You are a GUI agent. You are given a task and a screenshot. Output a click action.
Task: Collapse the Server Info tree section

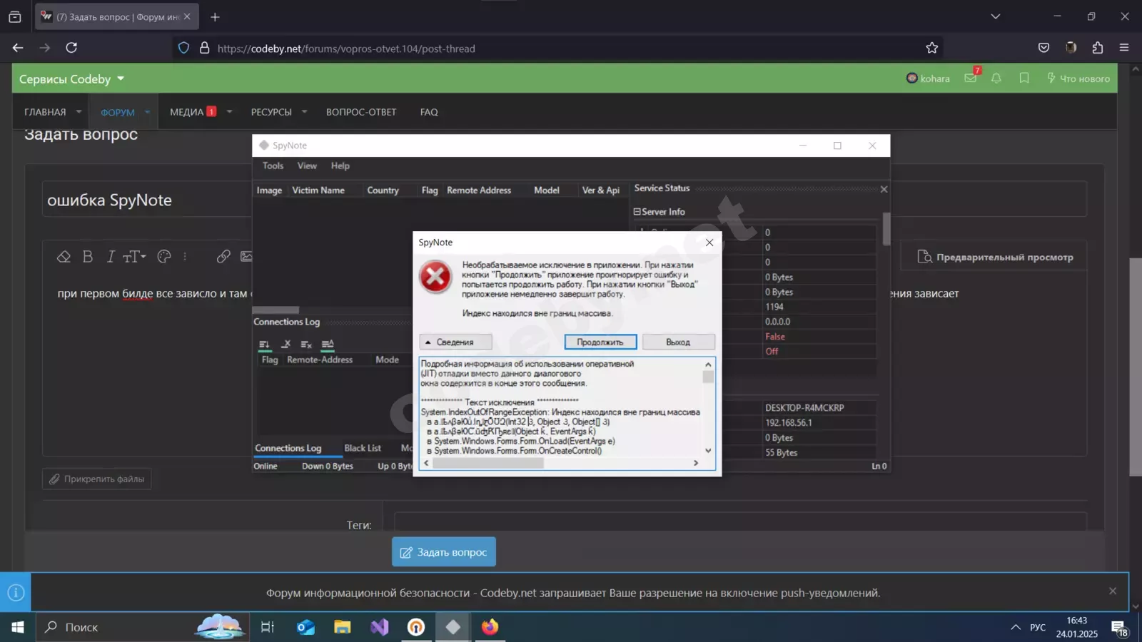tap(637, 212)
